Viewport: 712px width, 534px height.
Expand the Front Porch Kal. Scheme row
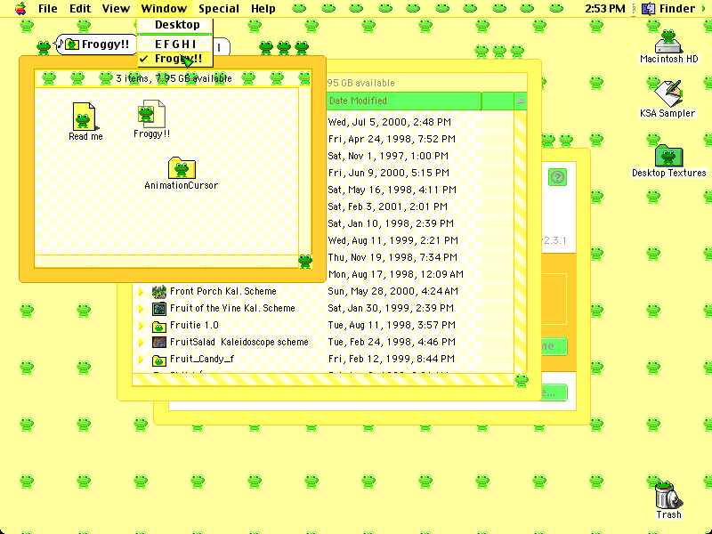[141, 291]
